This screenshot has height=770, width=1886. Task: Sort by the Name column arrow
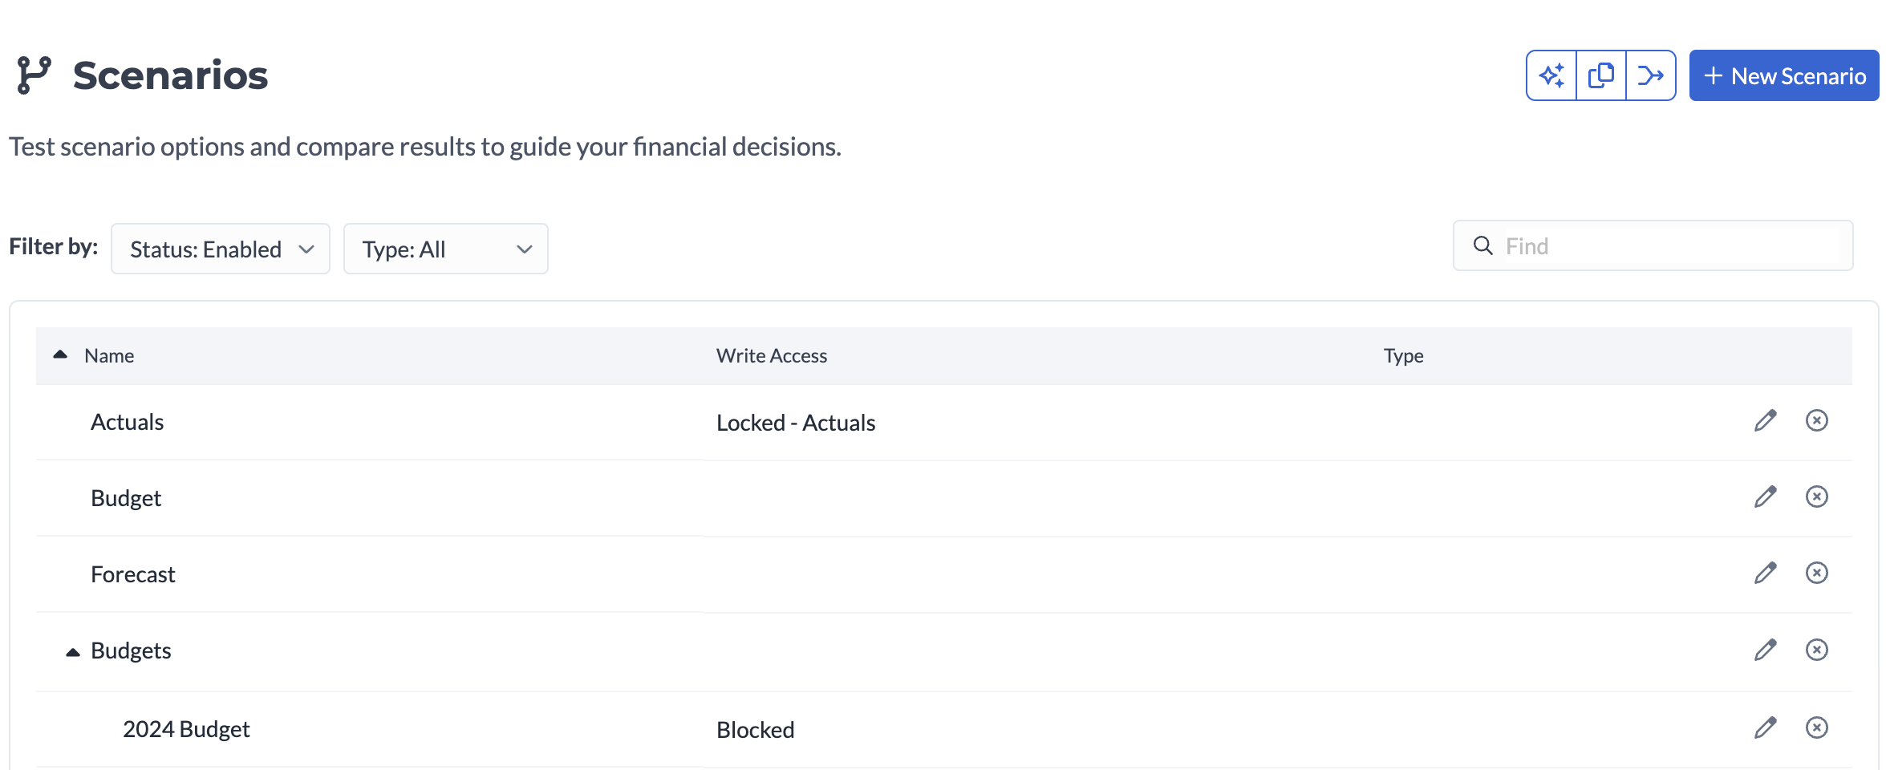(60, 355)
